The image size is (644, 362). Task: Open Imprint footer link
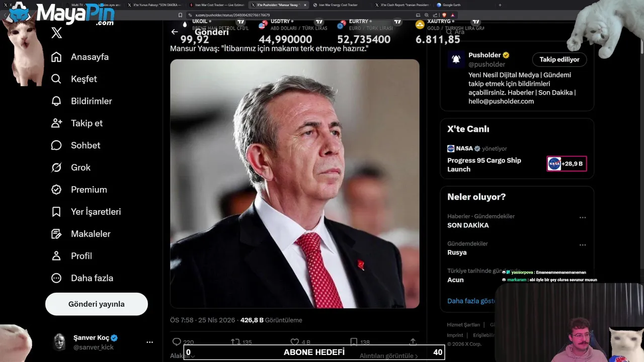click(x=455, y=335)
